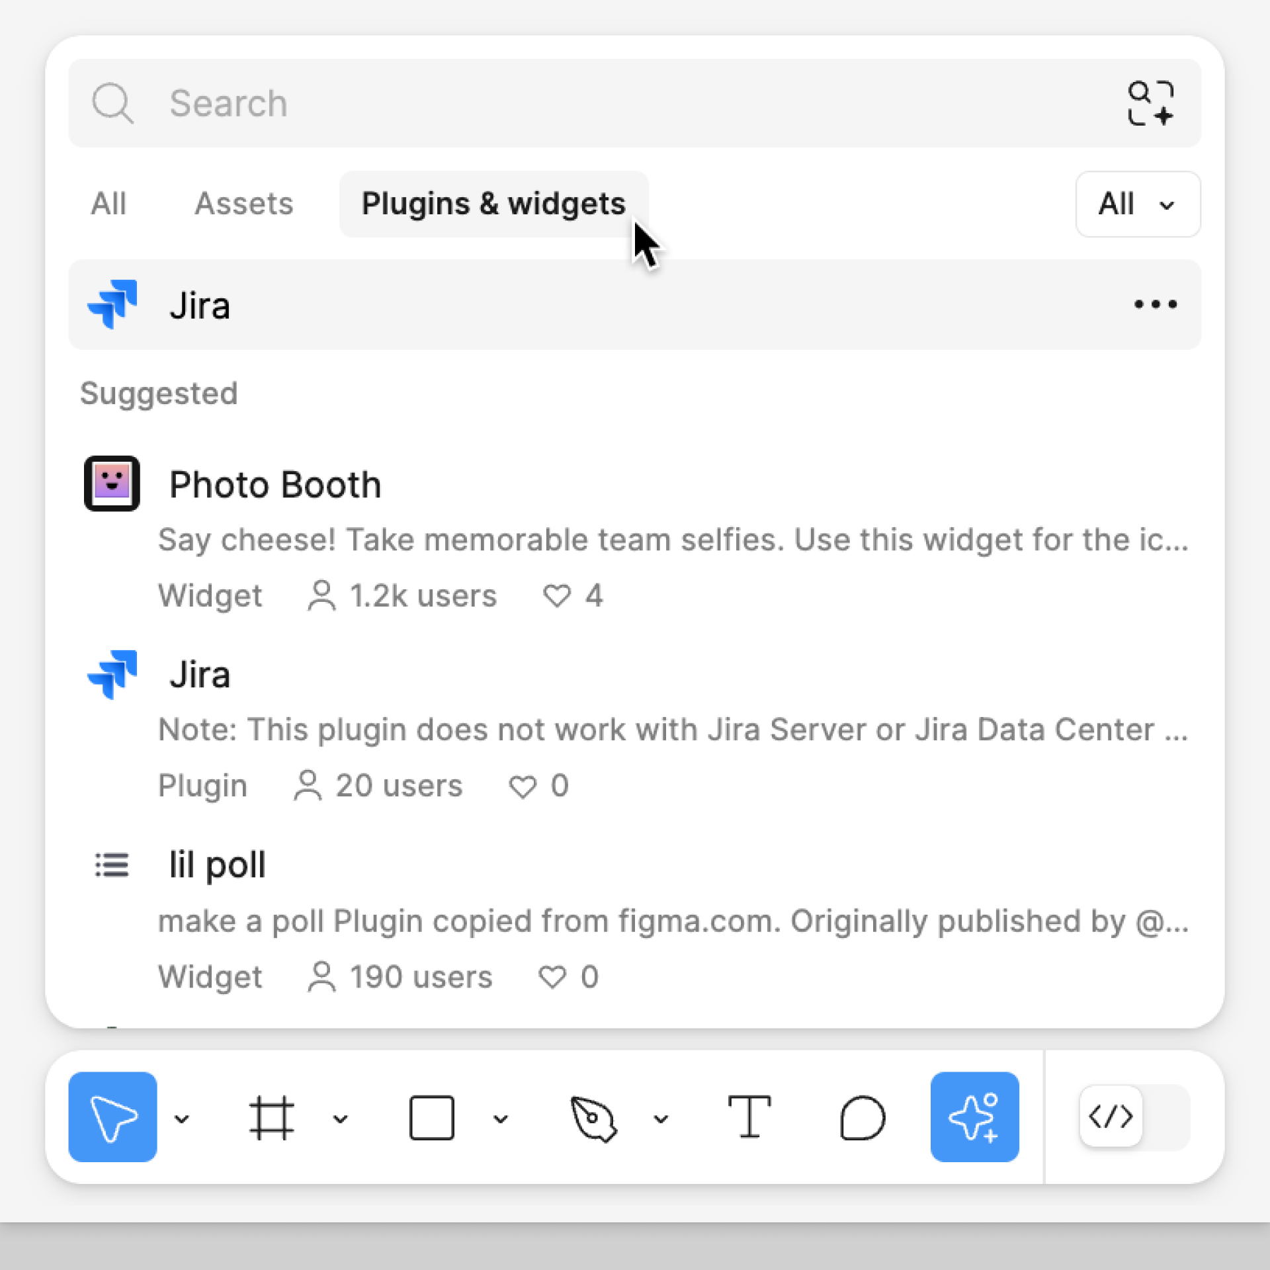Click the Suggested section heading

[159, 394]
